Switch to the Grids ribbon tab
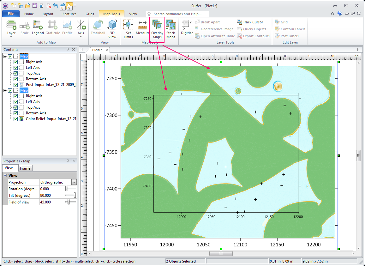 pos(90,14)
